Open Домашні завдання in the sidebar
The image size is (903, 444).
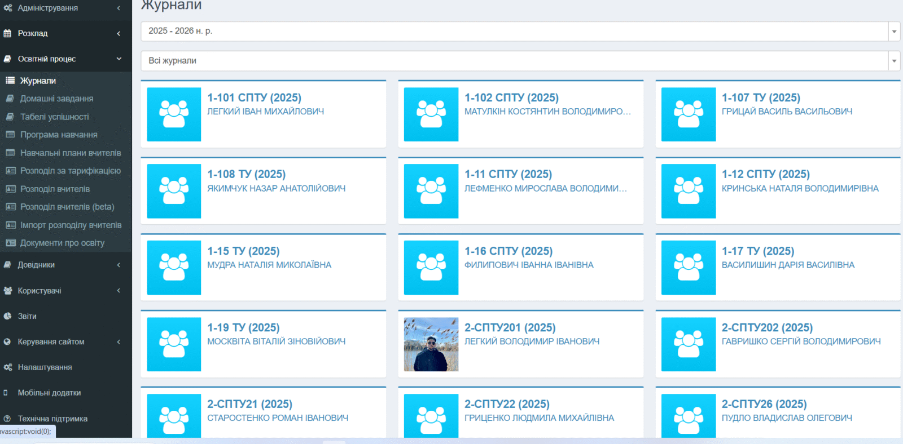56,99
